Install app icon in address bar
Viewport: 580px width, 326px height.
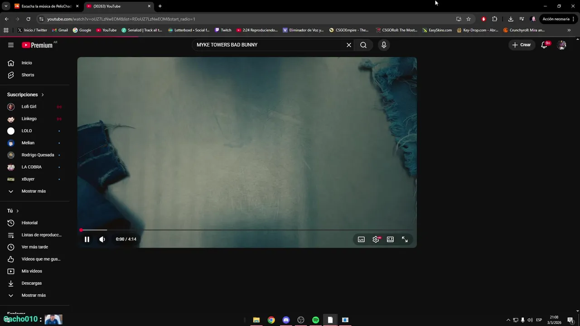(x=459, y=19)
